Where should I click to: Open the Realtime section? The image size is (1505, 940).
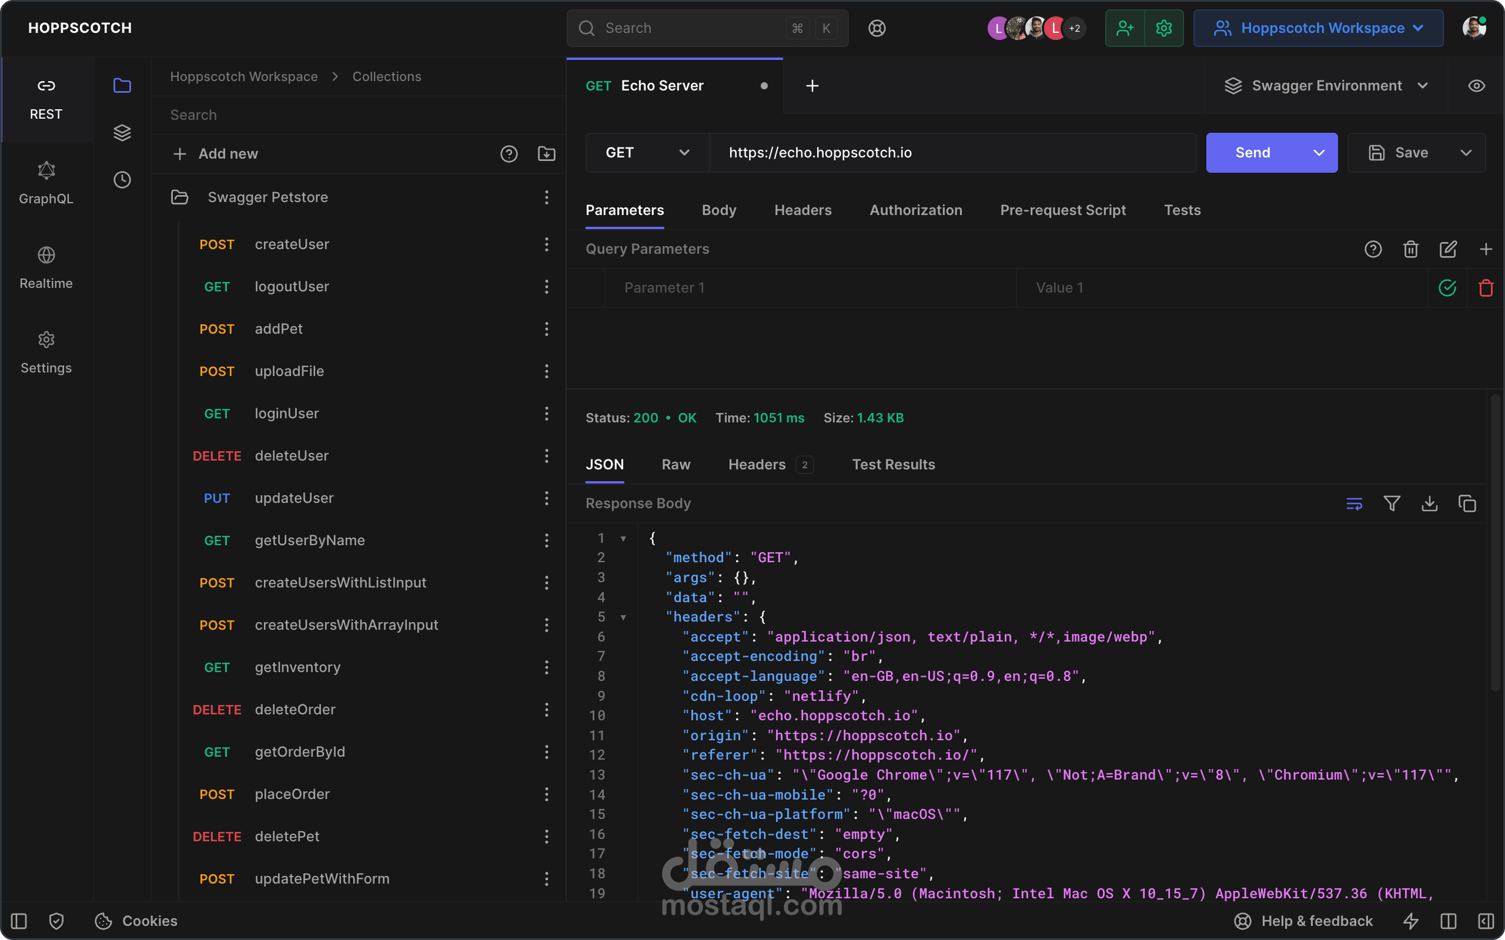pos(46,267)
